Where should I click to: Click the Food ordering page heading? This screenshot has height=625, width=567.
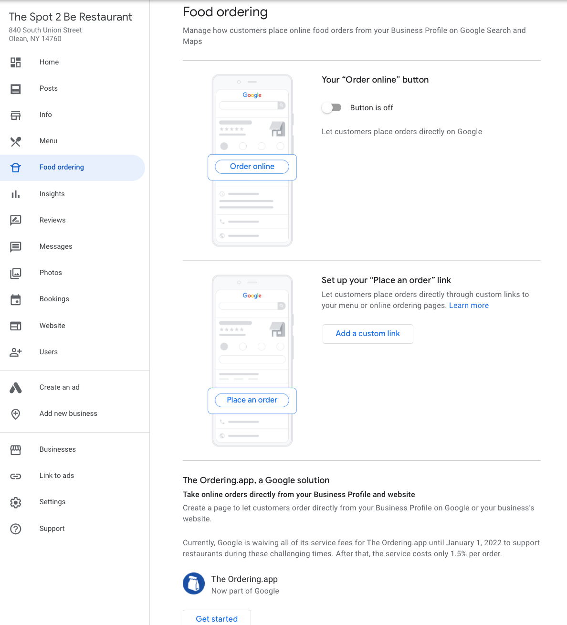coord(225,12)
